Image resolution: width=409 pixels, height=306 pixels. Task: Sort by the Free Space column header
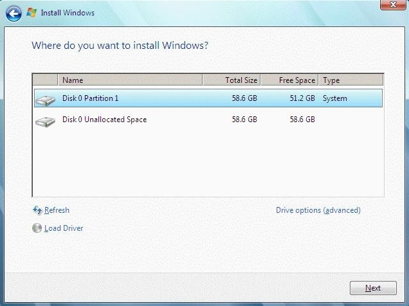pyautogui.click(x=289, y=80)
